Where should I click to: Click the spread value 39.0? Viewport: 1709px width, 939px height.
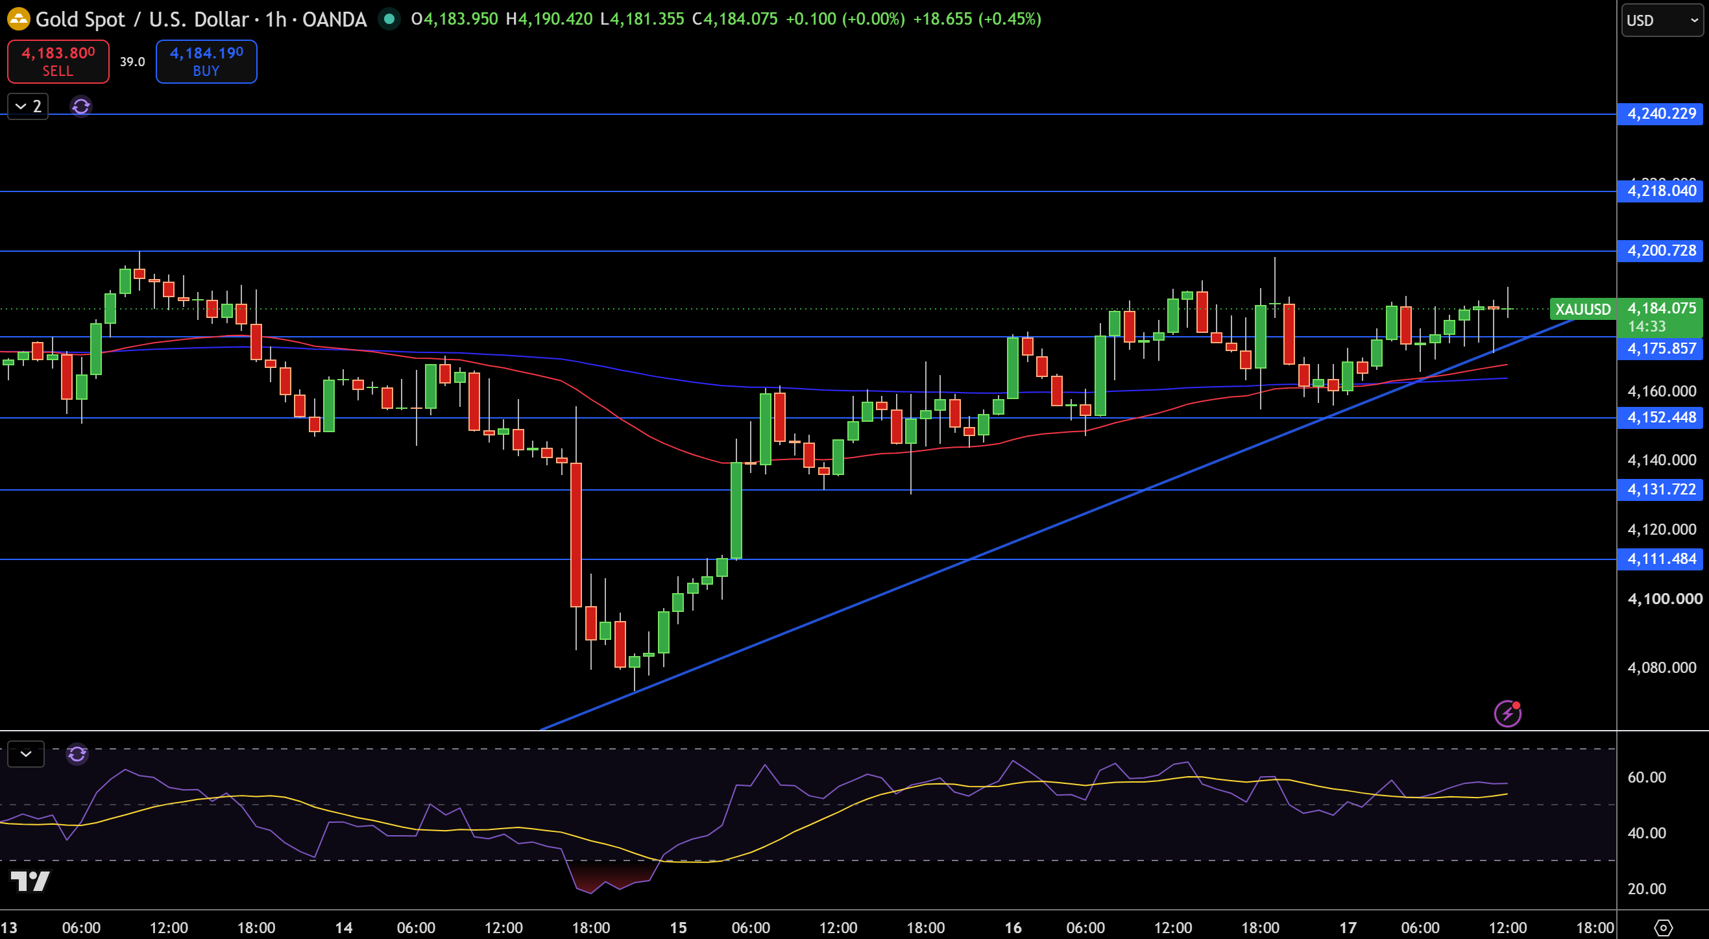[132, 62]
